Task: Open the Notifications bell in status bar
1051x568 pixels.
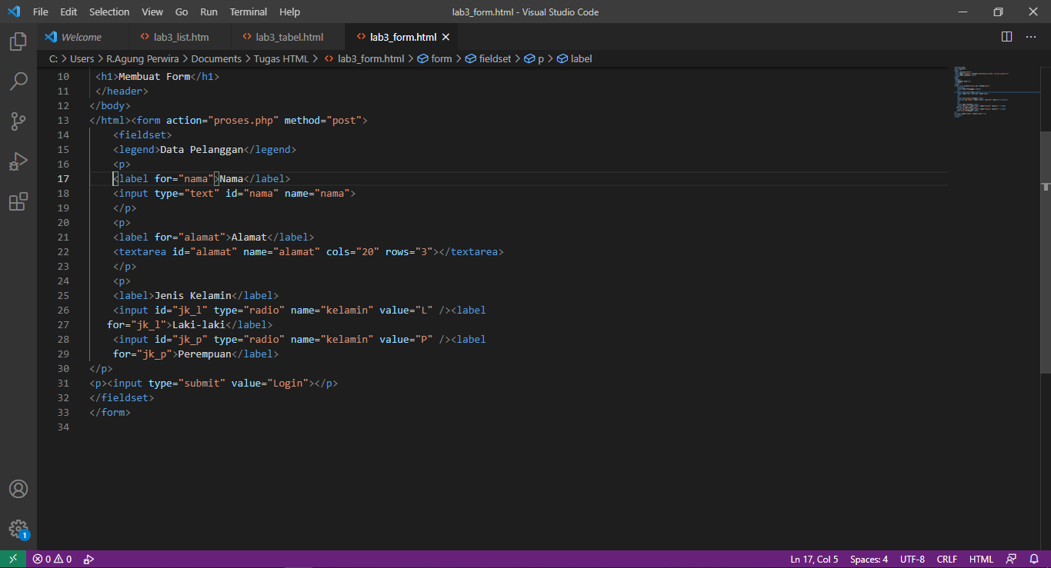Action: [x=1034, y=559]
